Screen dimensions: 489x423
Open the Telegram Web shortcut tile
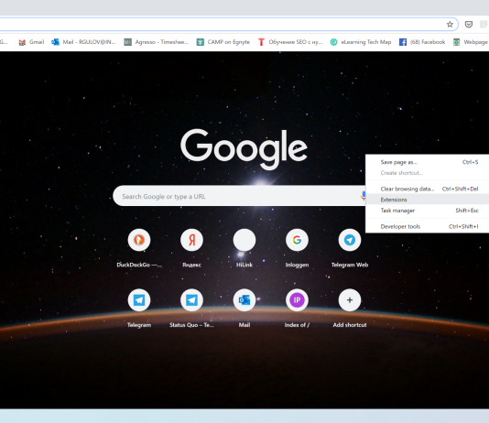(x=350, y=240)
